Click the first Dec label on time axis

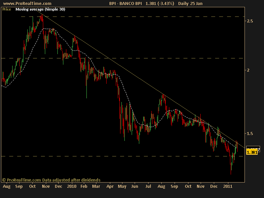pos(59,186)
